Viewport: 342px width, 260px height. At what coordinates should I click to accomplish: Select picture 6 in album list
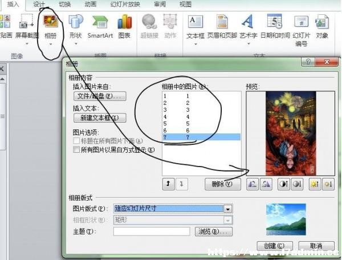(x=202, y=131)
